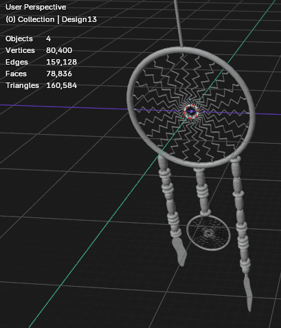The width and height of the screenshot is (281, 328).
Task: Click the Triangles 160,584 statistic
Action: 41,85
